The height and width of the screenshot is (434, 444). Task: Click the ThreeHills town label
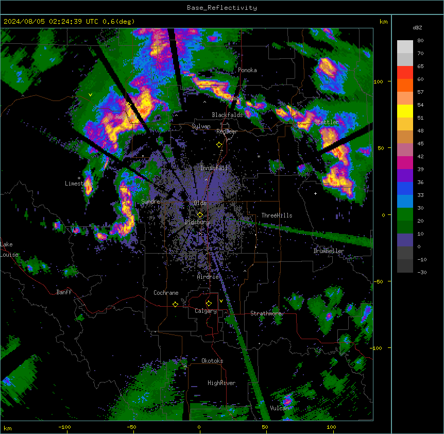click(277, 215)
